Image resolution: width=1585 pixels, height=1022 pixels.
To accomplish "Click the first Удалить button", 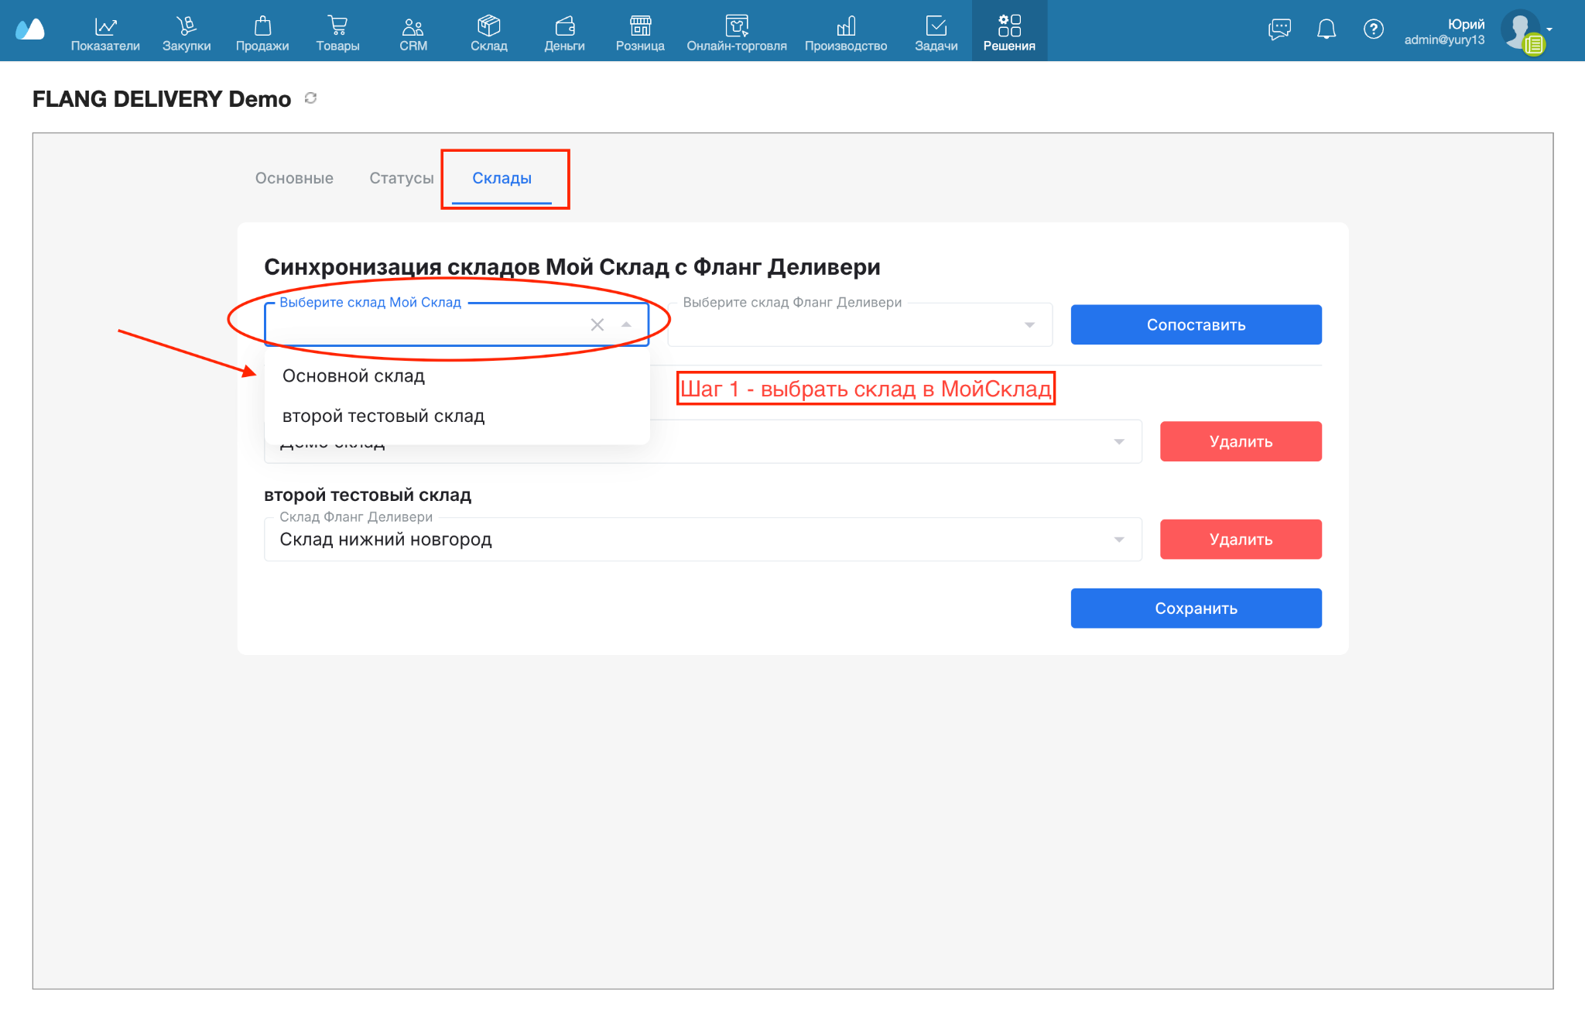I will pyautogui.click(x=1241, y=441).
